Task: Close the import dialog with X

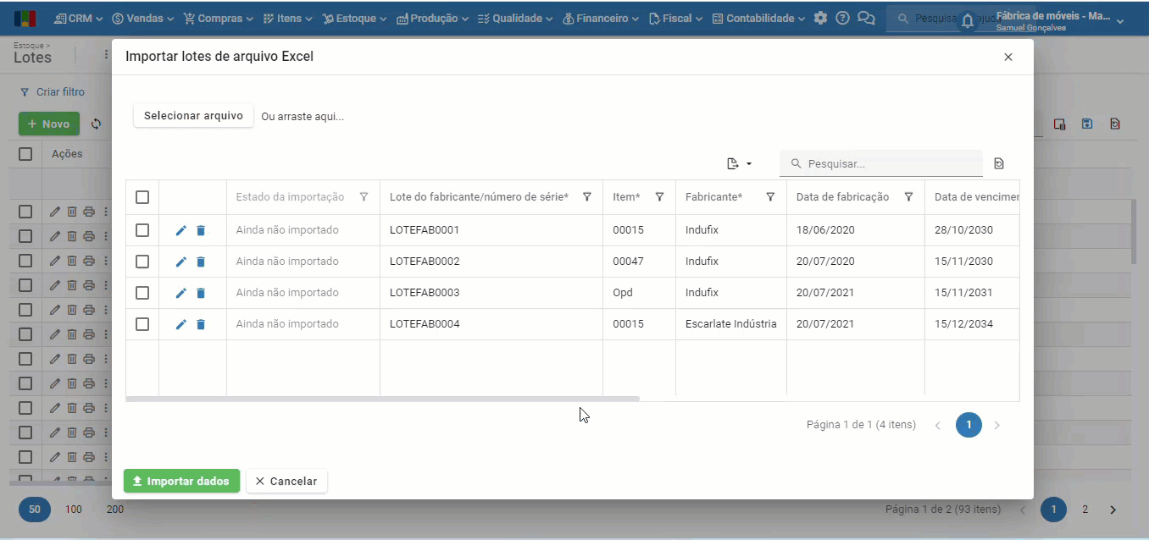Action: pos(1008,57)
